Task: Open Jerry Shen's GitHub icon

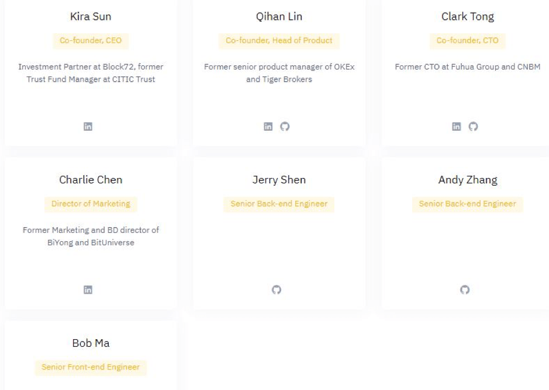Action: [x=277, y=290]
